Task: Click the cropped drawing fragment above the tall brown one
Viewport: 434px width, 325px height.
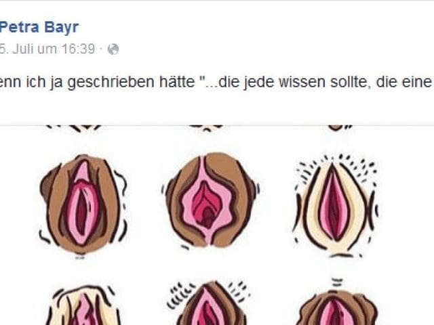Action: 74,128
